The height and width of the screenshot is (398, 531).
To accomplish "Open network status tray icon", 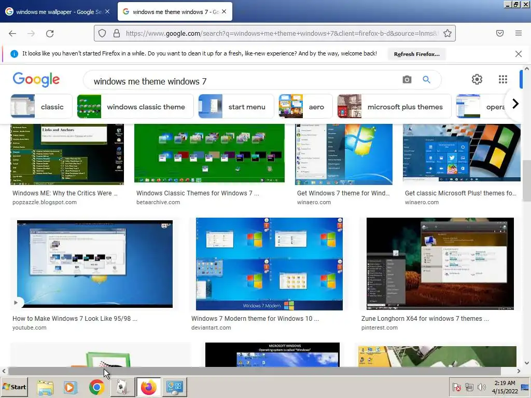I will (x=469, y=387).
